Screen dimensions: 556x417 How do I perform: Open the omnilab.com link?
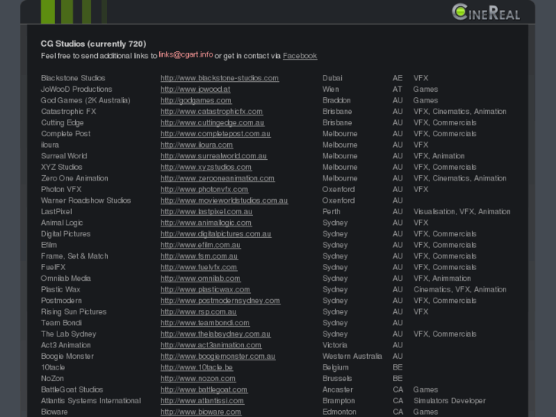point(200,279)
